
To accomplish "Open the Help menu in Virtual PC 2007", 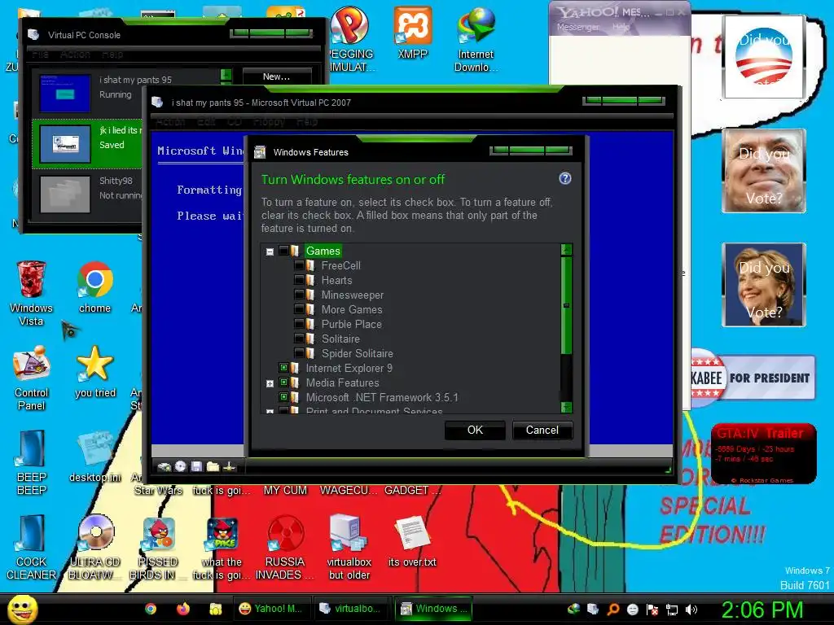I will [x=307, y=122].
